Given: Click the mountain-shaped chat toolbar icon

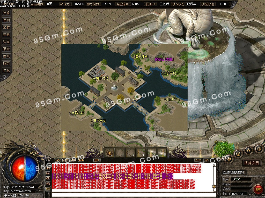Looking at the screenshot, I should pos(58,160).
